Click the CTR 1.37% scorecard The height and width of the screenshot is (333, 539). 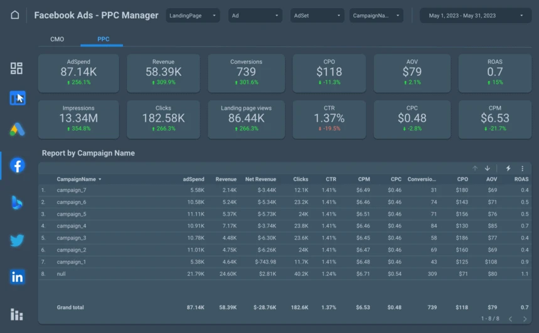[329, 119]
